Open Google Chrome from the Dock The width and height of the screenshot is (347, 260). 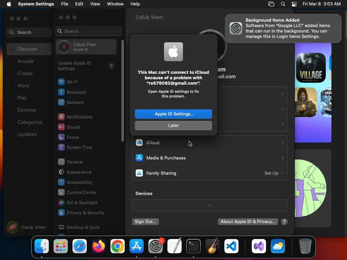[x=118, y=246]
